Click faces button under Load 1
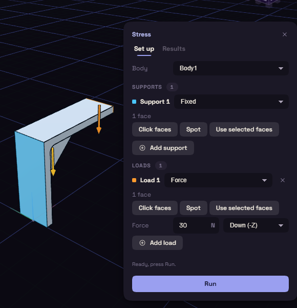 pyautogui.click(x=155, y=208)
